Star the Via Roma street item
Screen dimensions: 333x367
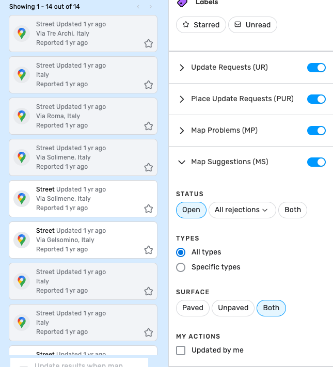tap(149, 126)
